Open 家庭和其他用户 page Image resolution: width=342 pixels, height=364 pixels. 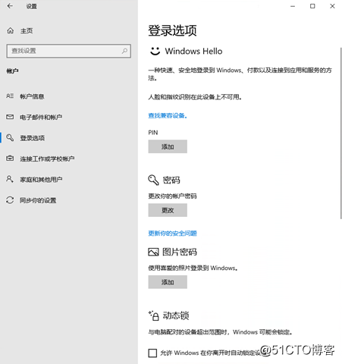(41, 180)
